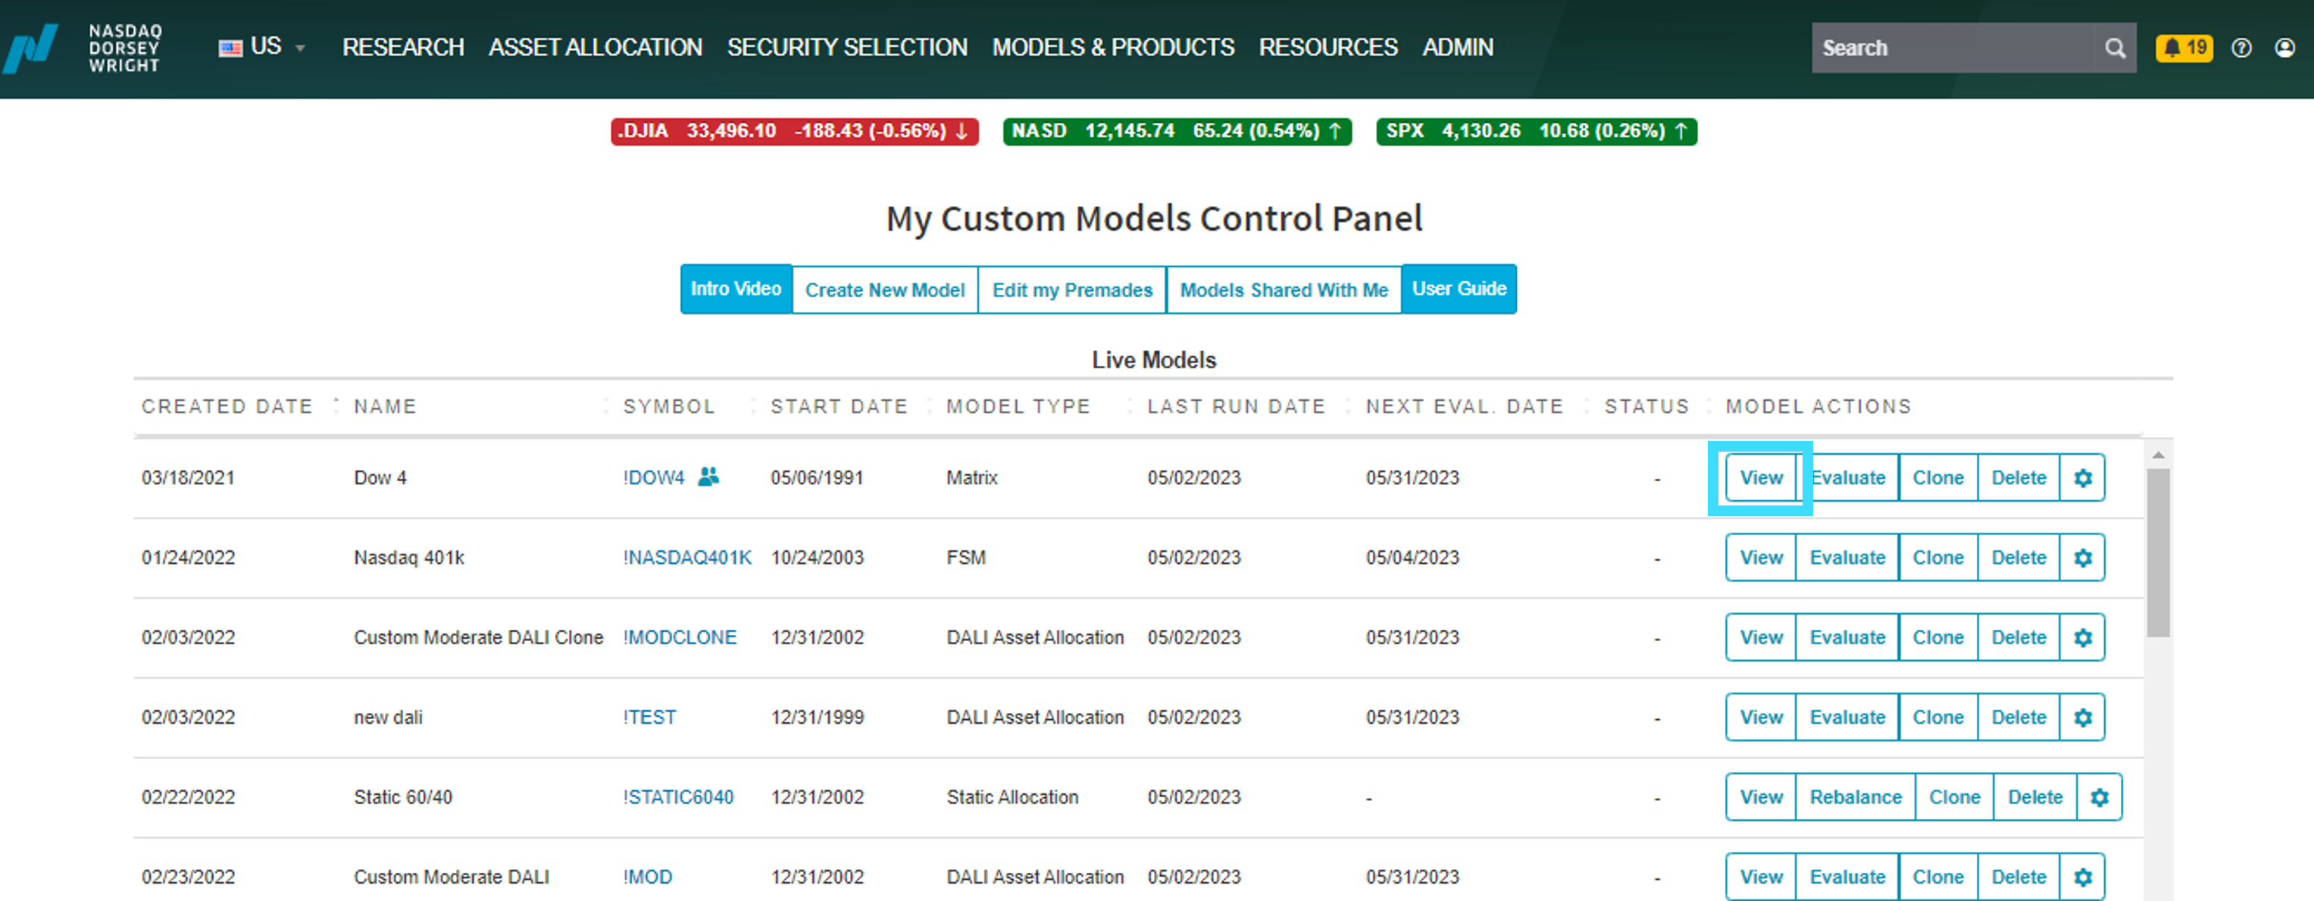
Task: Click the .DJIA ticker badge
Action: [794, 131]
